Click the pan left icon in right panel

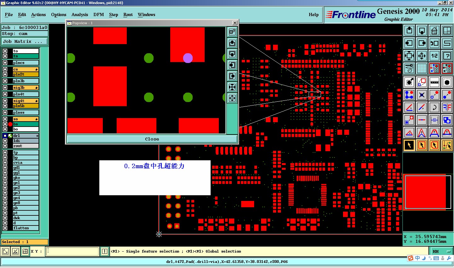coord(409,43)
